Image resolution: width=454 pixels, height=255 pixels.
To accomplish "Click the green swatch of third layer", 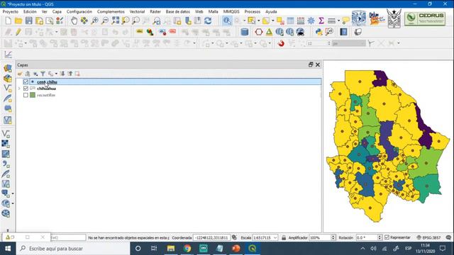I will [x=33, y=95].
